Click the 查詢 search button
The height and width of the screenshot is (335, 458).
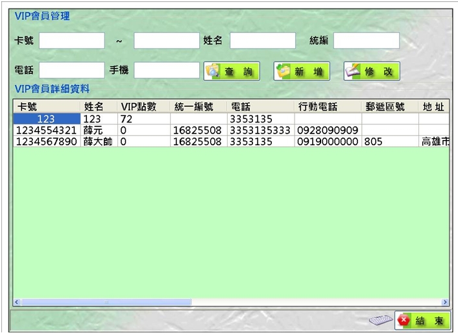[232, 71]
